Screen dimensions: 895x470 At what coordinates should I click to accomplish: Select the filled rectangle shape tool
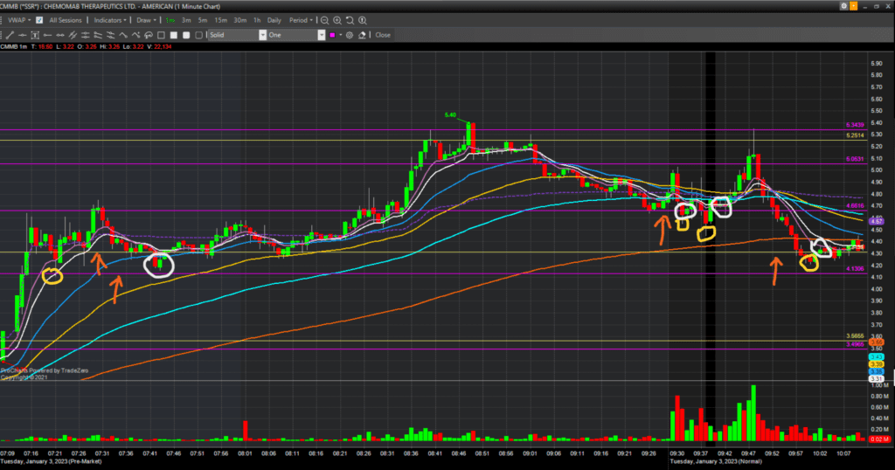tap(173, 35)
